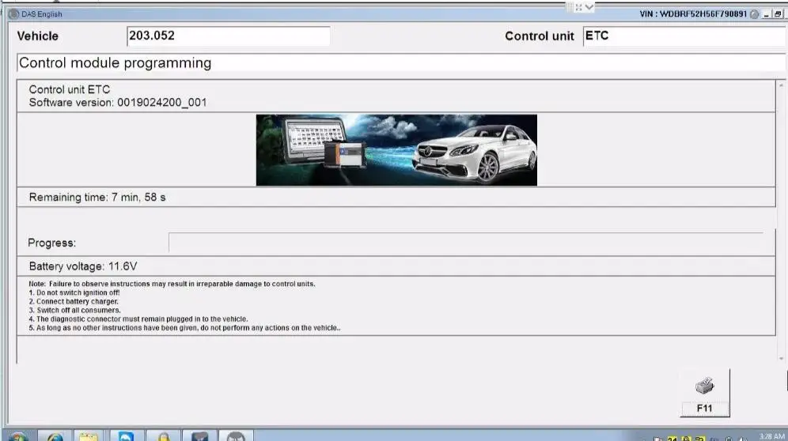Click the Control module programming heading

(x=115, y=62)
